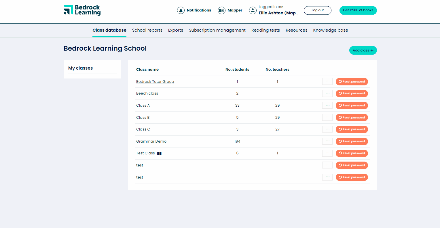The width and height of the screenshot is (440, 228).
Task: Open more options for Class A
Action: pyautogui.click(x=327, y=105)
